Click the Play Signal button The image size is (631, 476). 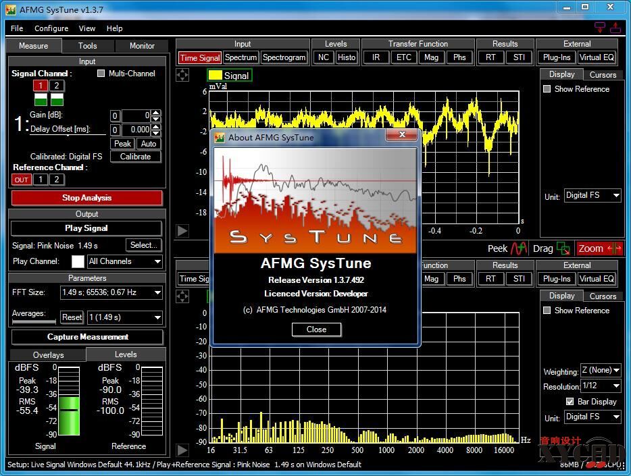point(86,228)
